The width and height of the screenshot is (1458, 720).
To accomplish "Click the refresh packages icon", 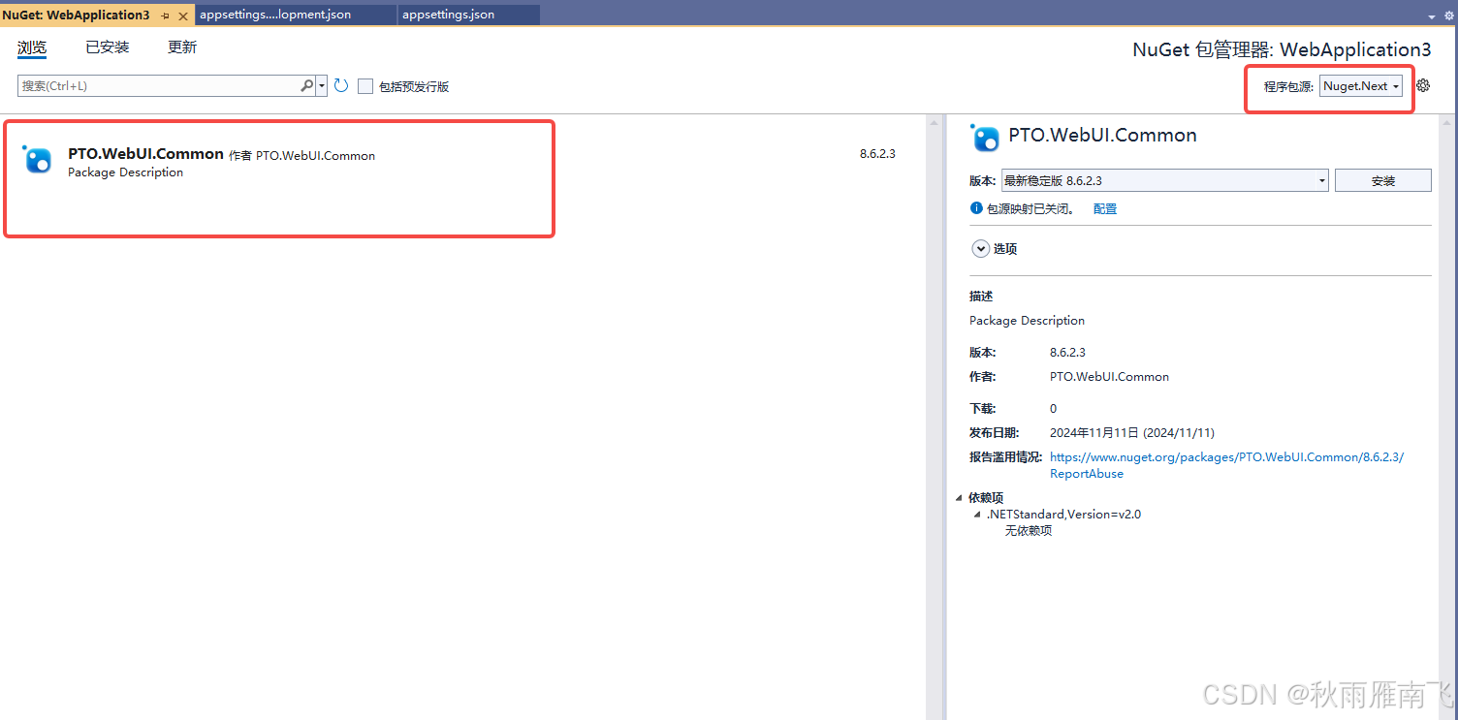I will tap(340, 85).
